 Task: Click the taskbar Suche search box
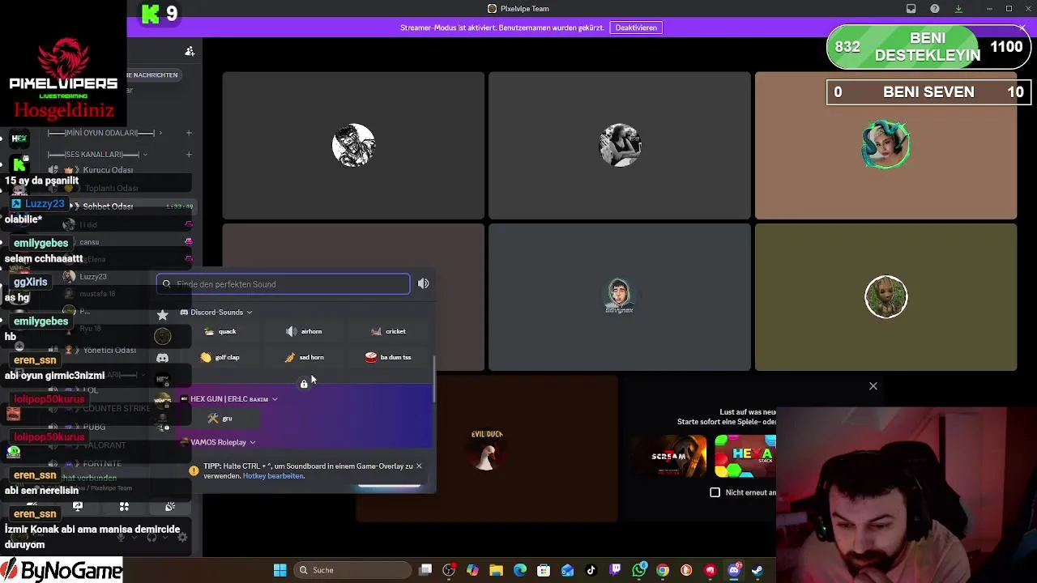(351, 570)
